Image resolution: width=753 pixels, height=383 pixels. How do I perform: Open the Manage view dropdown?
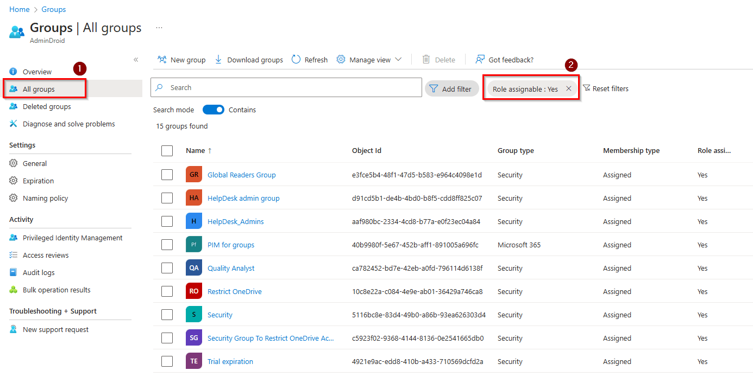[369, 60]
